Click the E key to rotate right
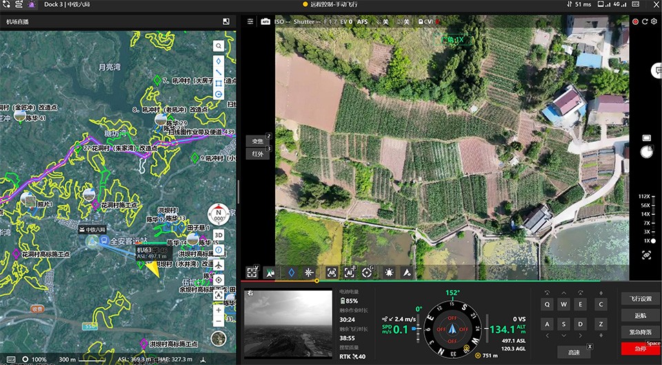662x365 pixels. [580, 304]
